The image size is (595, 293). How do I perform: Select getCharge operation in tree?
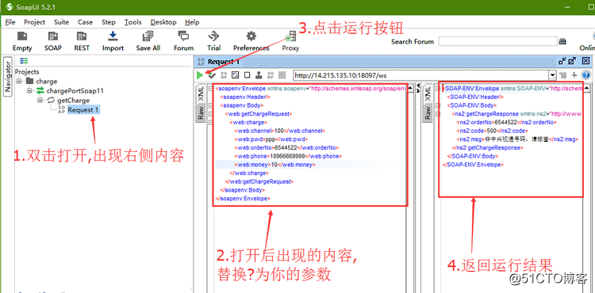[73, 101]
